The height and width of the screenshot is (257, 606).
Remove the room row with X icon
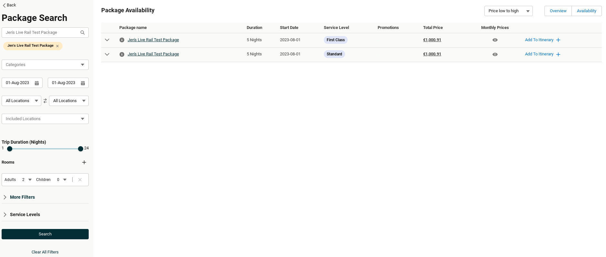click(80, 180)
